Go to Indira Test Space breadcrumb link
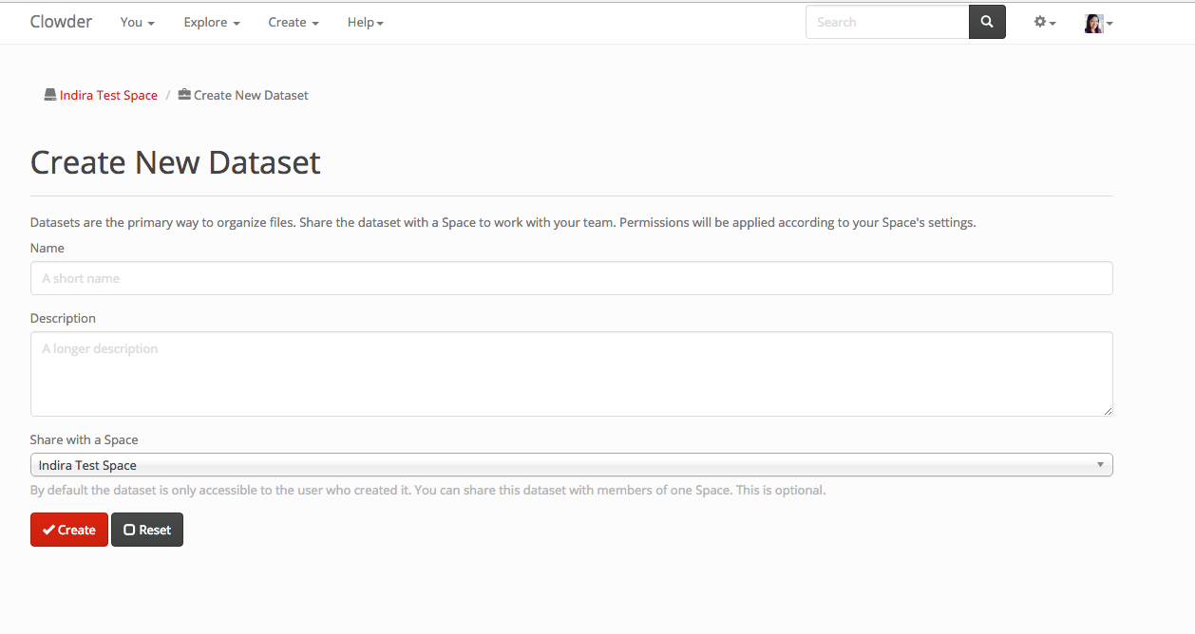The height and width of the screenshot is (634, 1195). coord(108,95)
